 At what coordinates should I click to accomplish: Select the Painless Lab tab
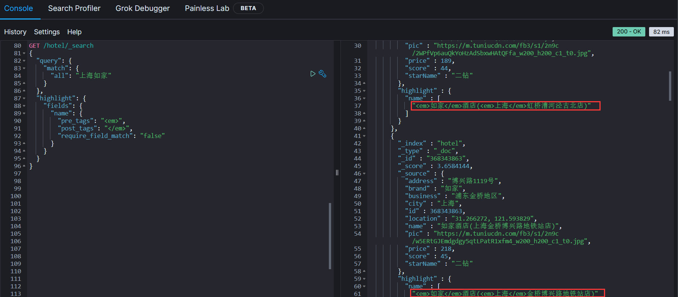[x=207, y=8]
